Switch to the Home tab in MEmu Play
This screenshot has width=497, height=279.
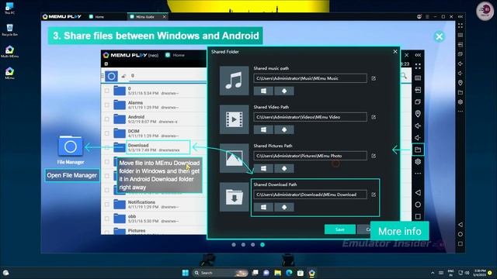(96, 17)
